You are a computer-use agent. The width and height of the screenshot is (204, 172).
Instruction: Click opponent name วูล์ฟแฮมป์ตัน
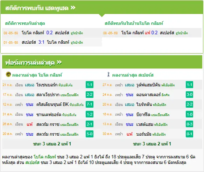(x=148, y=85)
